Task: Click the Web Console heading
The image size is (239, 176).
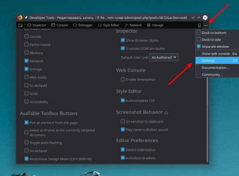Action: (x=131, y=70)
